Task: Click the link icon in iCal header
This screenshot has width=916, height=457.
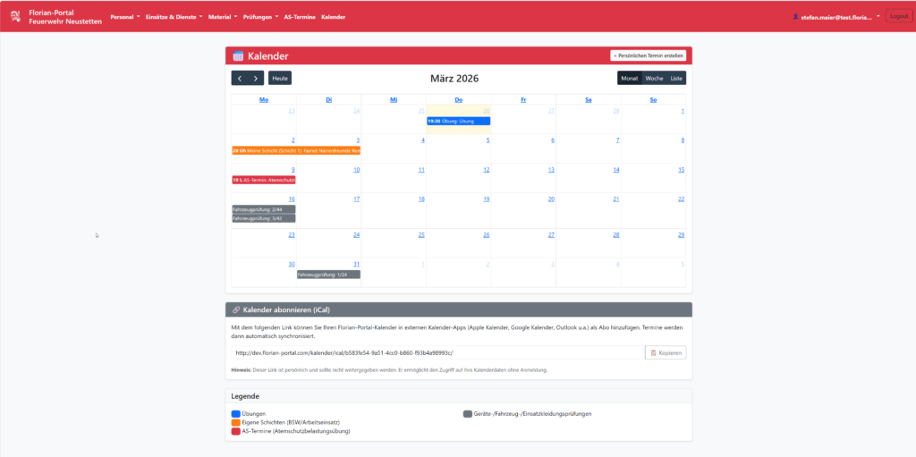Action: (236, 309)
